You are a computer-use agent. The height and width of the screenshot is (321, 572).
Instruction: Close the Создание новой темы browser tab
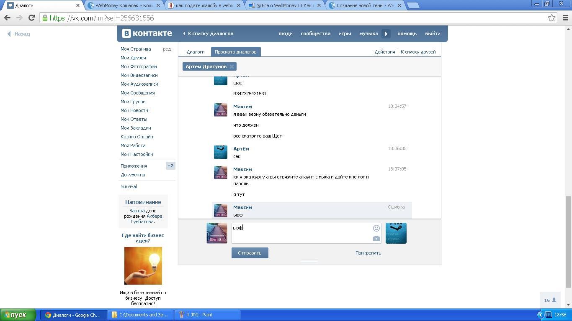tap(399, 5)
